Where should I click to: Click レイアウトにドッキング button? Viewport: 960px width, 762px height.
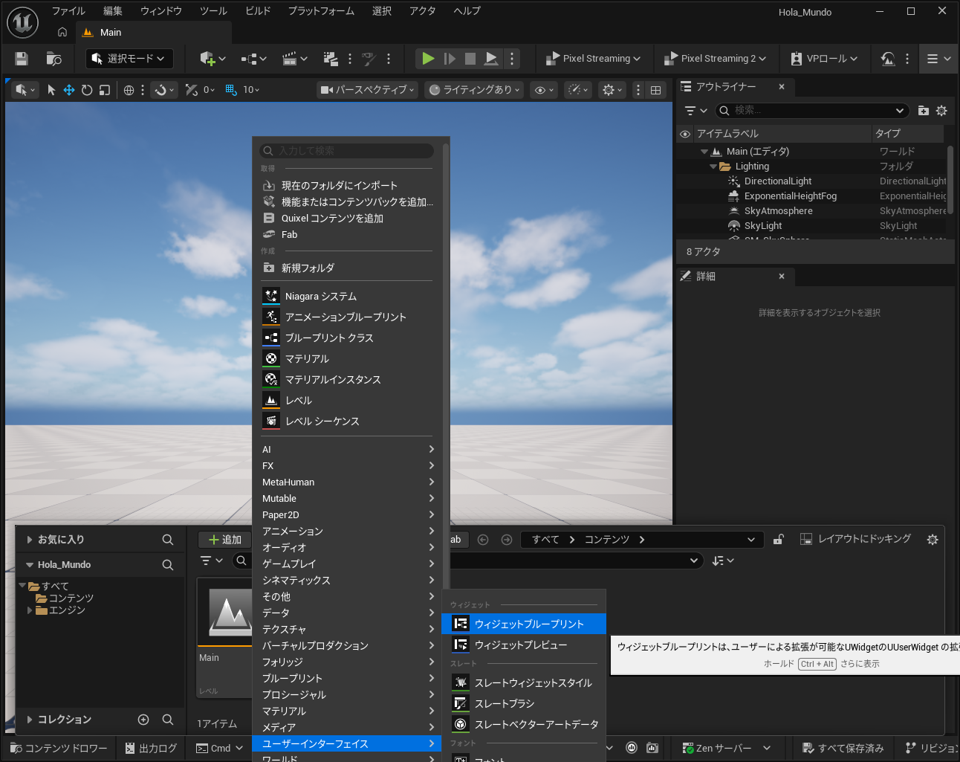(x=855, y=539)
